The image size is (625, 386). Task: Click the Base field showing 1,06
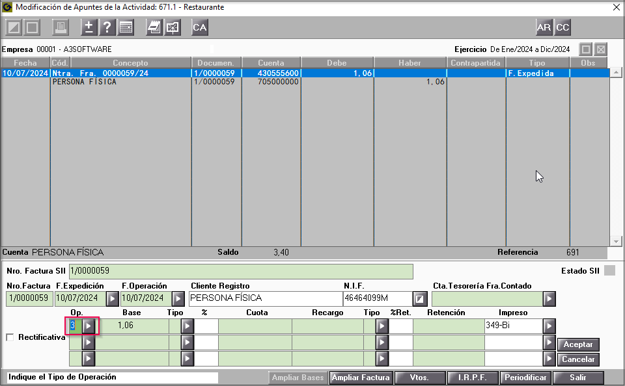pos(132,326)
